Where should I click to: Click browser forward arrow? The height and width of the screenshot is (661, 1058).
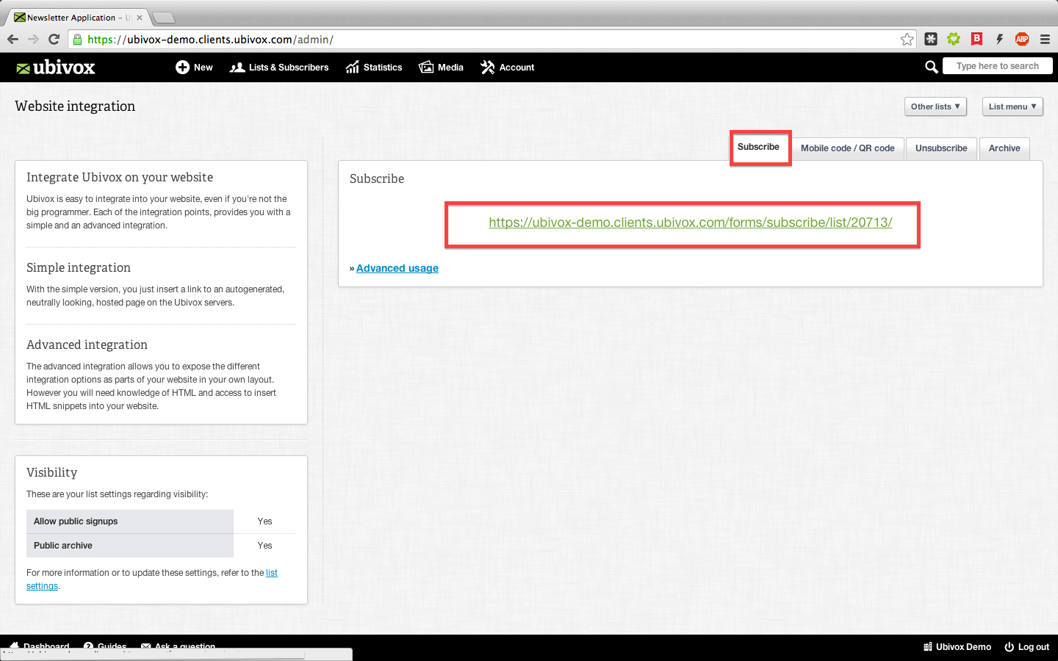pos(33,39)
